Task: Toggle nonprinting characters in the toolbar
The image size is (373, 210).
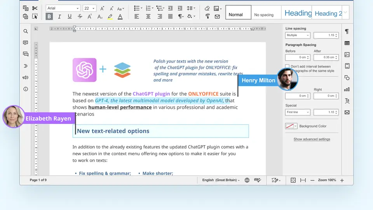Action: [x=181, y=16]
